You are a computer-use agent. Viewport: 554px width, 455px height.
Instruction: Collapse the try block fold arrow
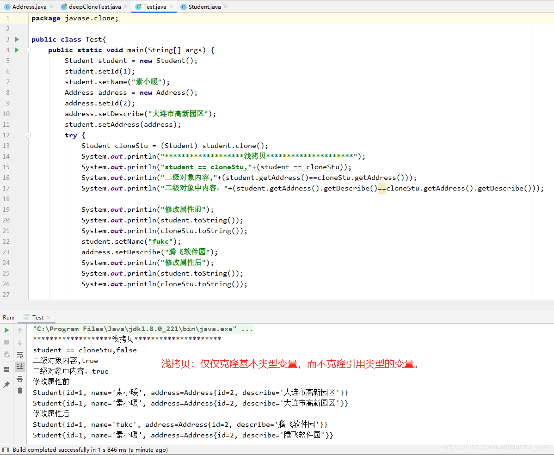(29, 134)
